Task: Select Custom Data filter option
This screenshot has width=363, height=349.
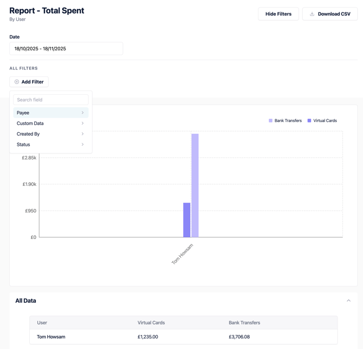Action: 30,124
